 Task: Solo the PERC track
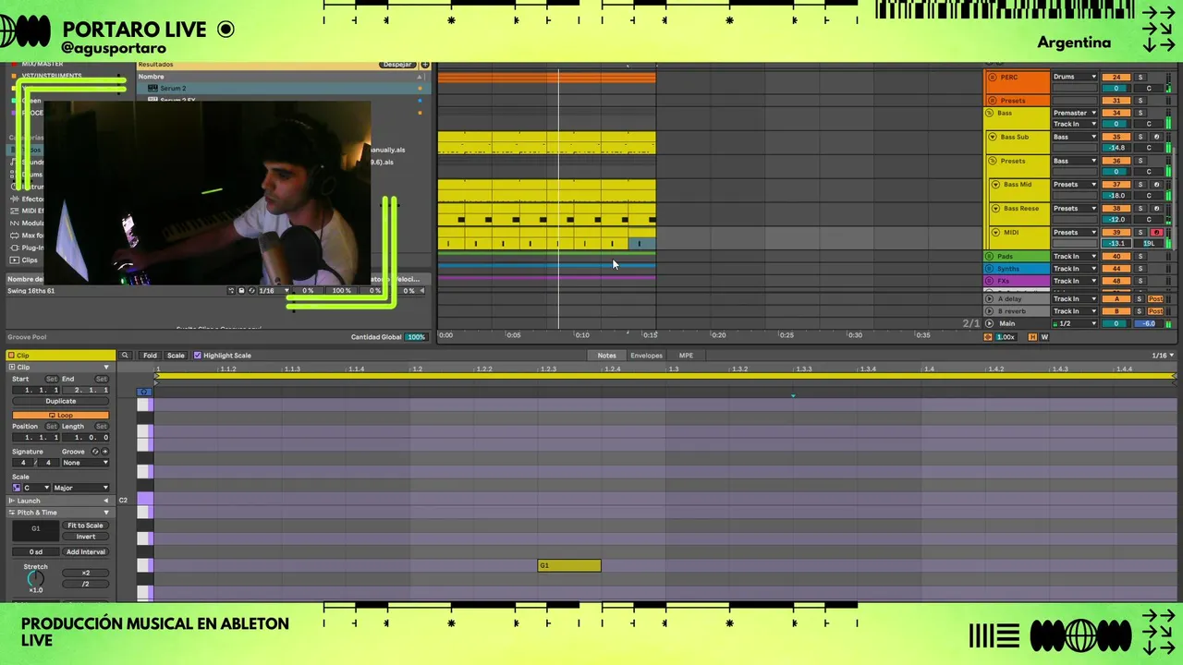coord(1140,78)
